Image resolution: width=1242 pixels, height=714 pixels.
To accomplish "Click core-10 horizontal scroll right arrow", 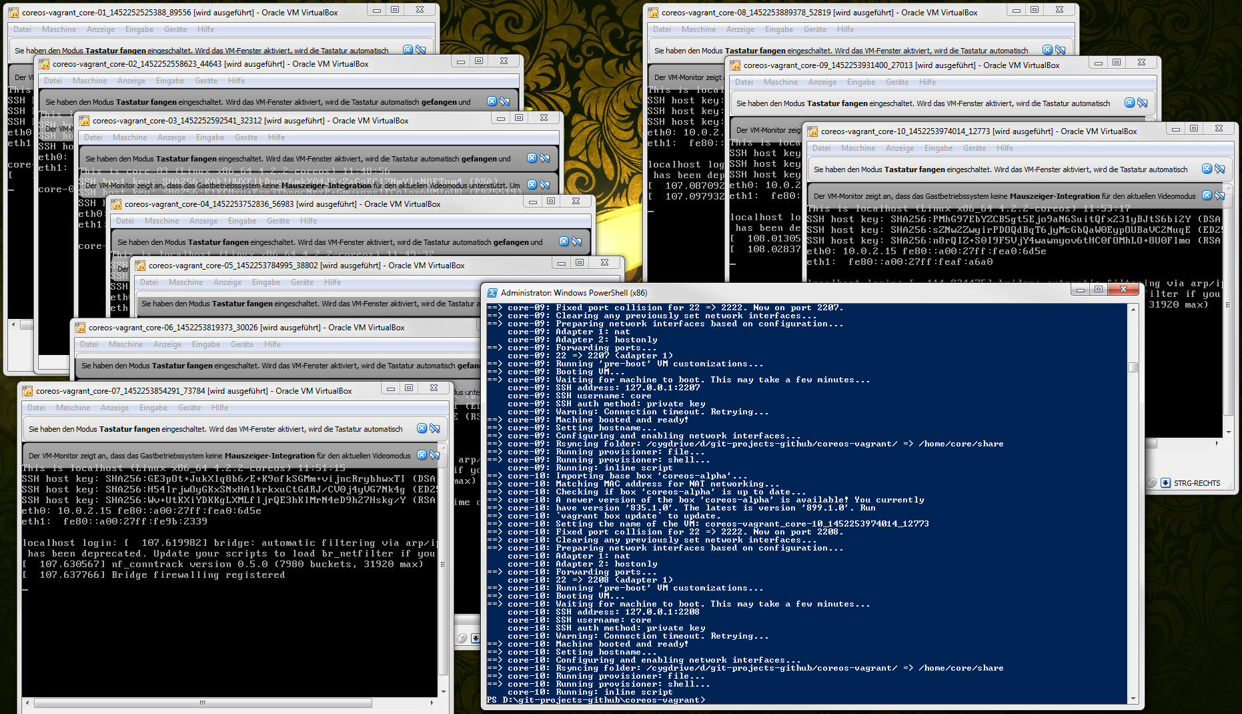I will pos(1217,443).
